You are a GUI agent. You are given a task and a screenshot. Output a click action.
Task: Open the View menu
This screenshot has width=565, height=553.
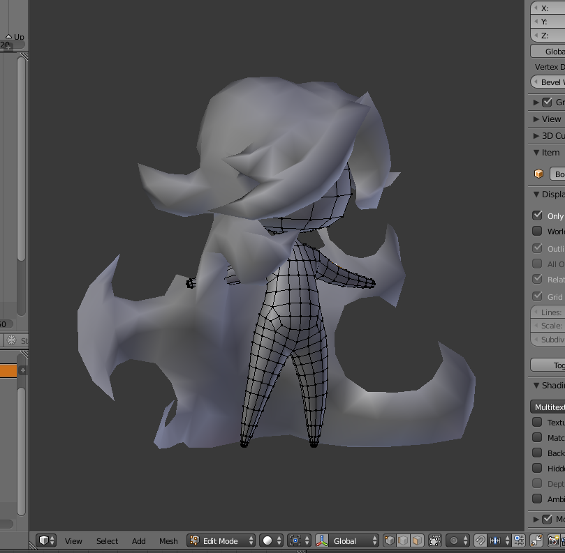73,540
